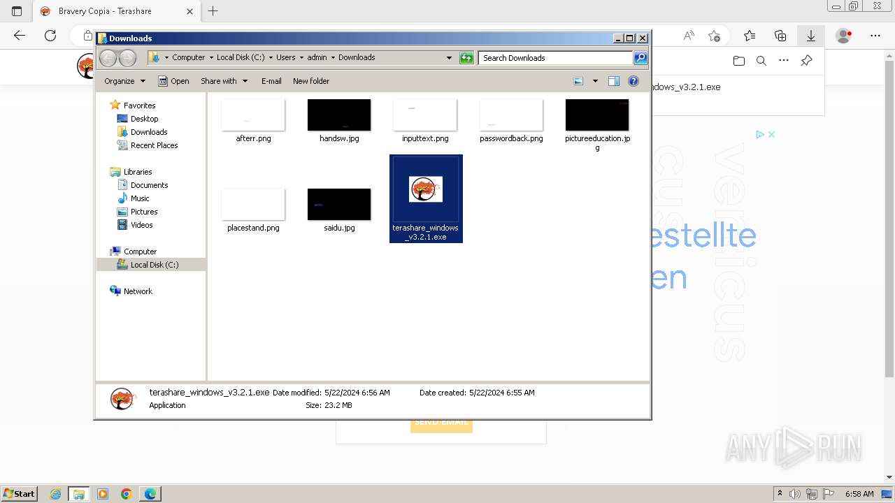Open the Organize dropdown menu
The image size is (895, 503).
[x=124, y=81]
